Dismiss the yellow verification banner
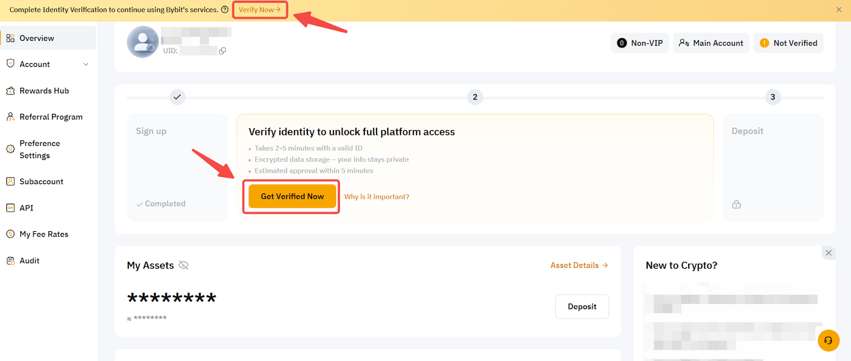Viewport: 851px width, 361px height. pos(839,10)
